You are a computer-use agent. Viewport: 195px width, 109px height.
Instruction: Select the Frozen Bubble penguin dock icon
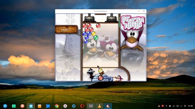[108, 106]
